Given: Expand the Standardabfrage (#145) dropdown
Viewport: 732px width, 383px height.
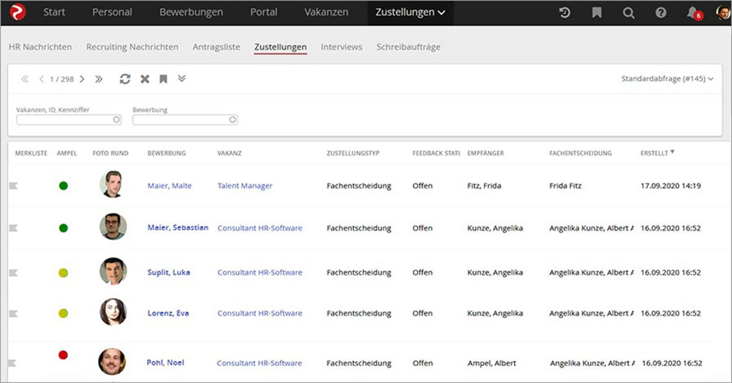Looking at the screenshot, I should pos(667,79).
